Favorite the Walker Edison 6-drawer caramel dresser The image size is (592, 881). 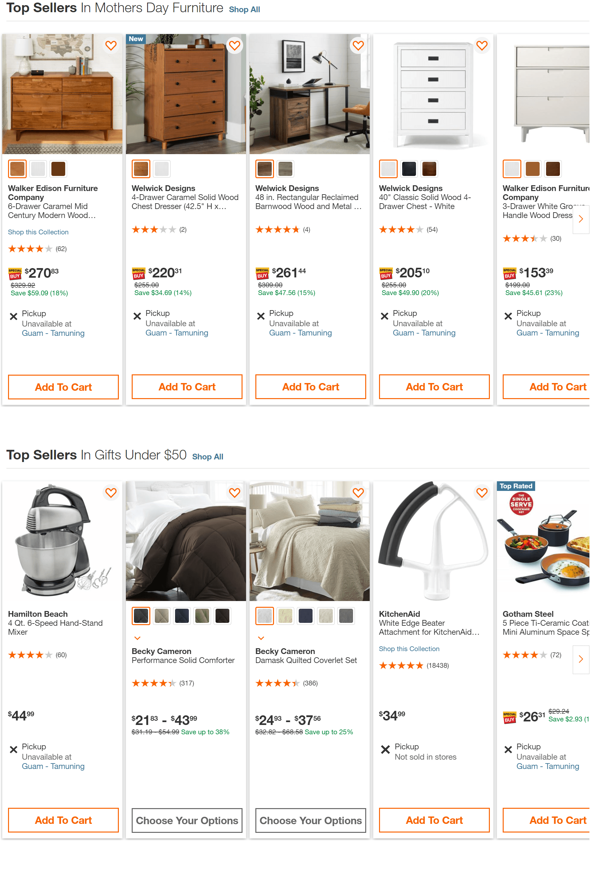point(111,46)
